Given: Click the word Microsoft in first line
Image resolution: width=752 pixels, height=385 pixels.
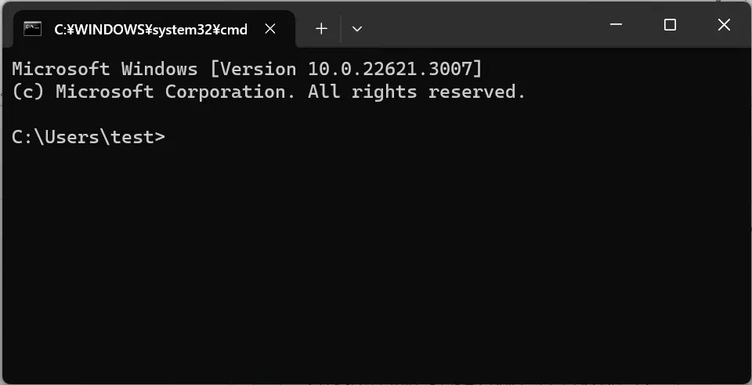Looking at the screenshot, I should (61, 69).
